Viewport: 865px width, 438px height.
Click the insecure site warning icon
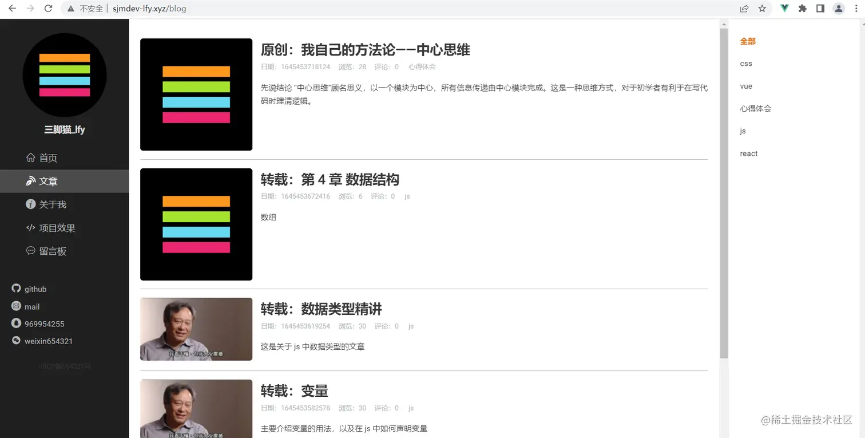tap(71, 9)
